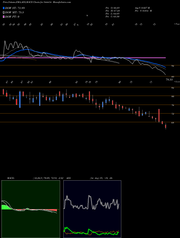Select the 'DOW MT: 75.5' legend text
This screenshot has width=180, height=238.
[x=14, y=13]
